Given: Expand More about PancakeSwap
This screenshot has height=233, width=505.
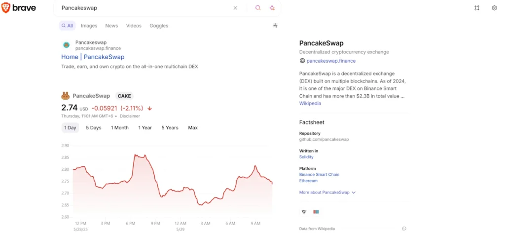Looking at the screenshot, I should coord(327,192).
